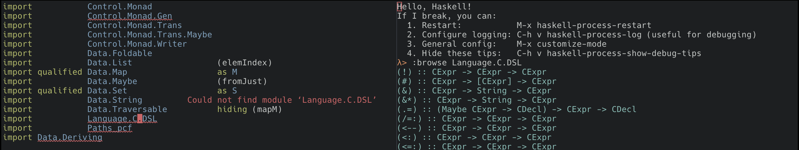Click the lambda REPL prompt
The image size is (799, 150).
coord(402,63)
